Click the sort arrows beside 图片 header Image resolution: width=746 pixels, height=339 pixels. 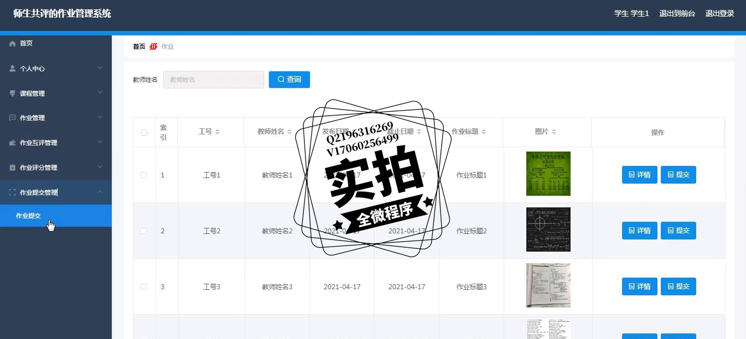coord(554,132)
